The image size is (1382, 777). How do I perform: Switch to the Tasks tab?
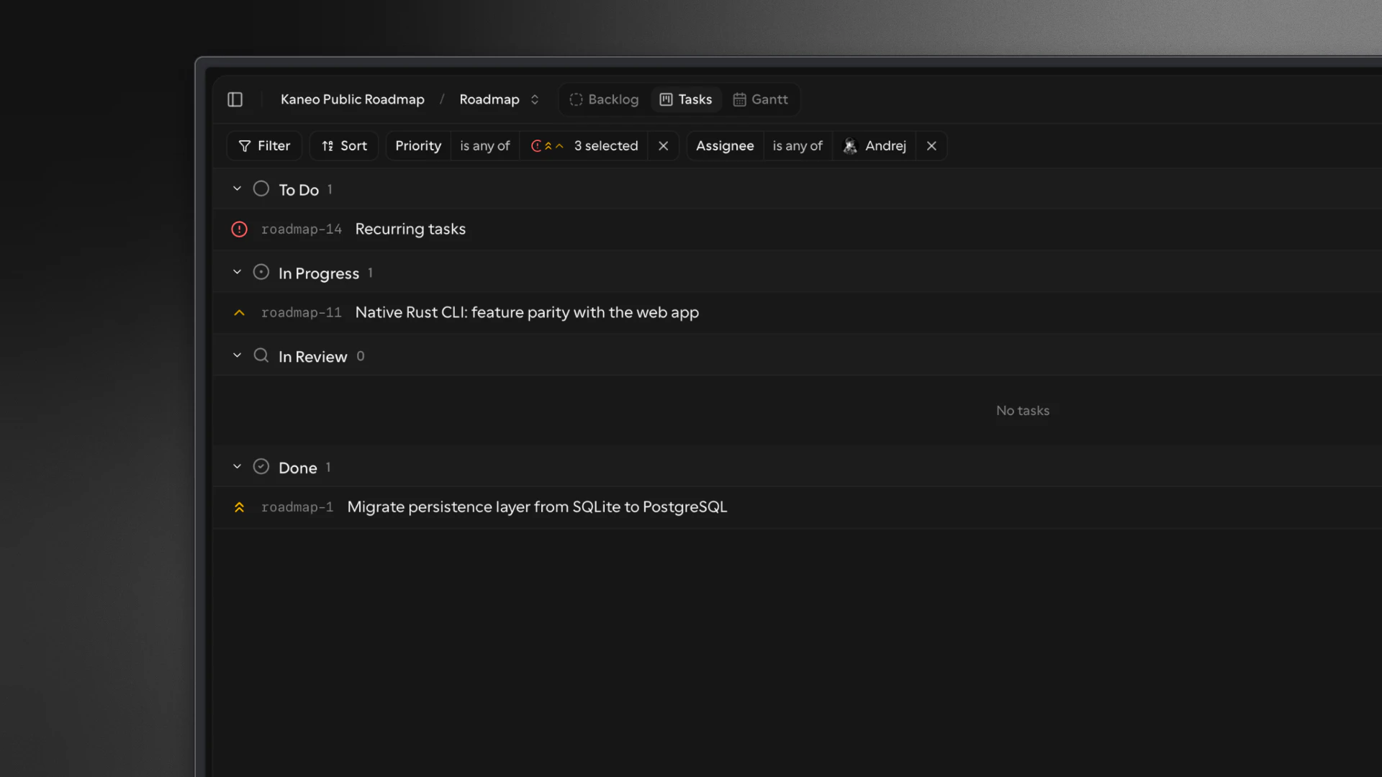[686, 99]
